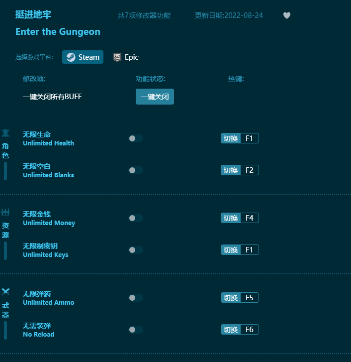This screenshot has height=362, width=351.
Task: Click the 角色 category label
Action: 5,150
